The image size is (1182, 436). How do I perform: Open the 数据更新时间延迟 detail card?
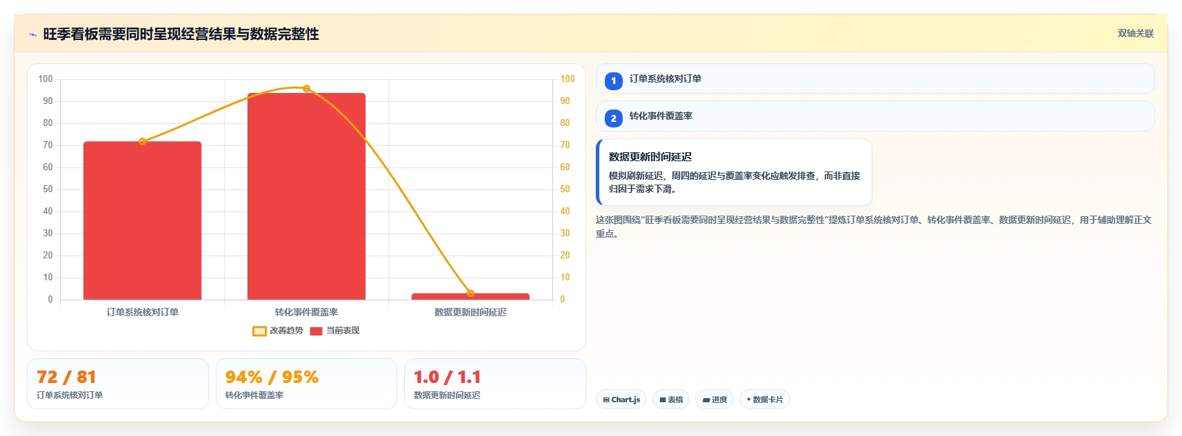pos(734,172)
